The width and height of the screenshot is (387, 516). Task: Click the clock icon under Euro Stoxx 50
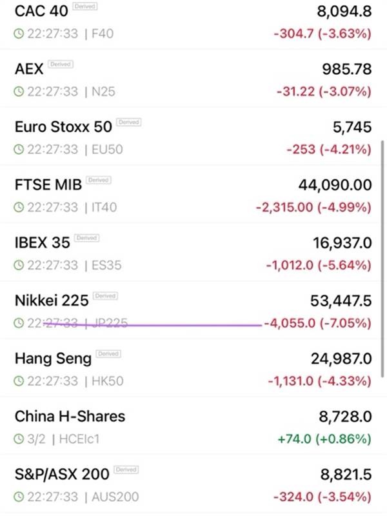pos(18,149)
